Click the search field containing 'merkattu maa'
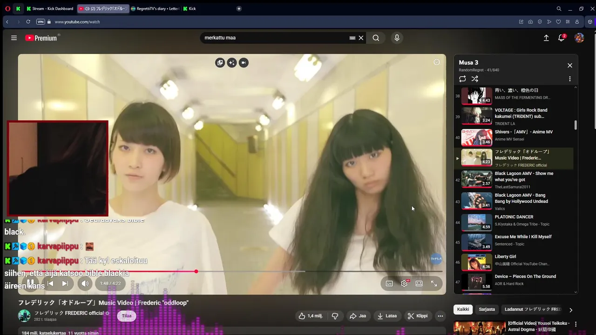 [x=275, y=38]
